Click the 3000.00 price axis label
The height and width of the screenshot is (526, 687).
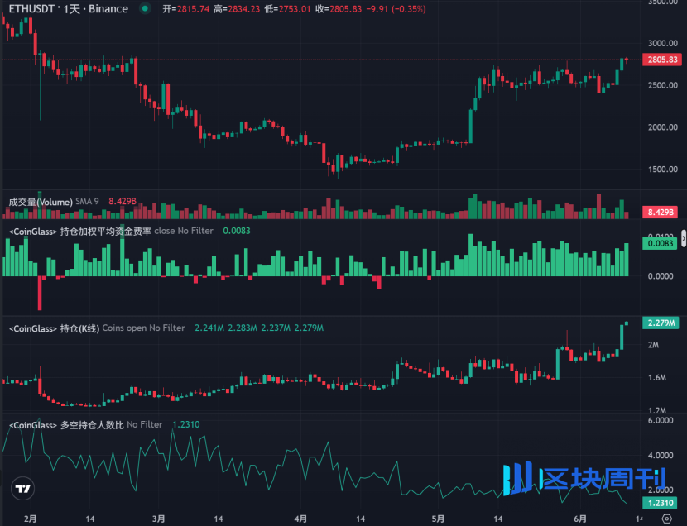coord(663,43)
